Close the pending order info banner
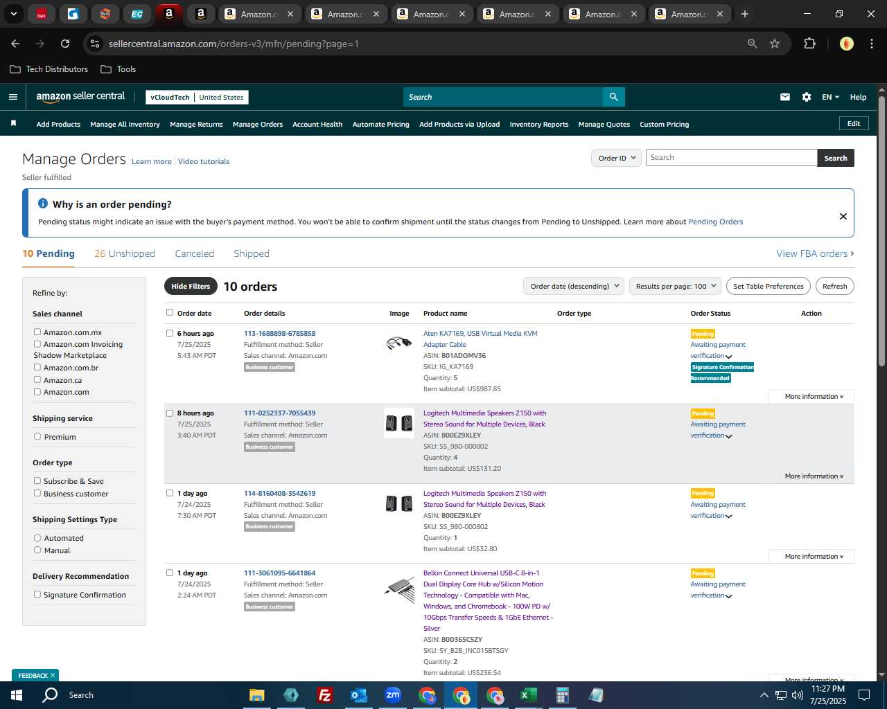This screenshot has width=887, height=709. point(843,216)
